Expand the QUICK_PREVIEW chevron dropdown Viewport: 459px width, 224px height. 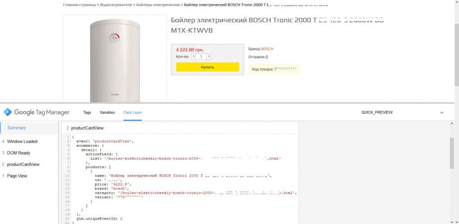coord(442,112)
